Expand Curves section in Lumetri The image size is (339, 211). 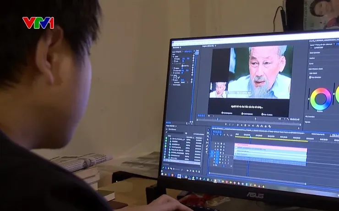click(x=312, y=63)
